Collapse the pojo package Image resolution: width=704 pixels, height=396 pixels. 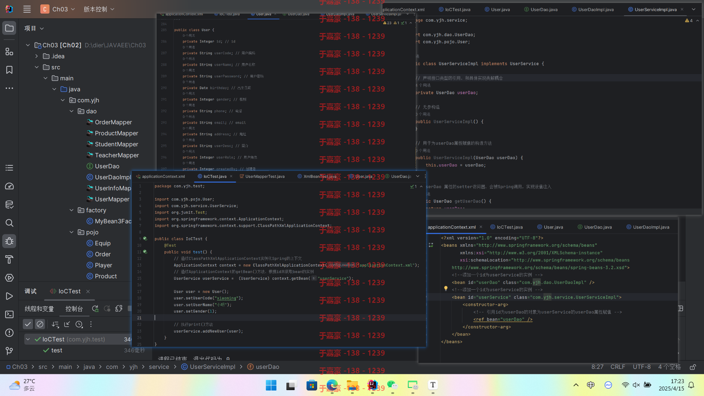coord(71,232)
